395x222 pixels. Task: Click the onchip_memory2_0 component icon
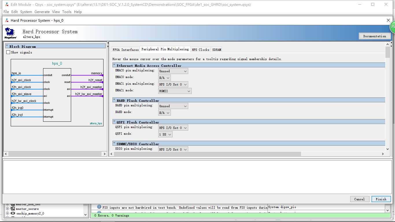click(x=13, y=213)
